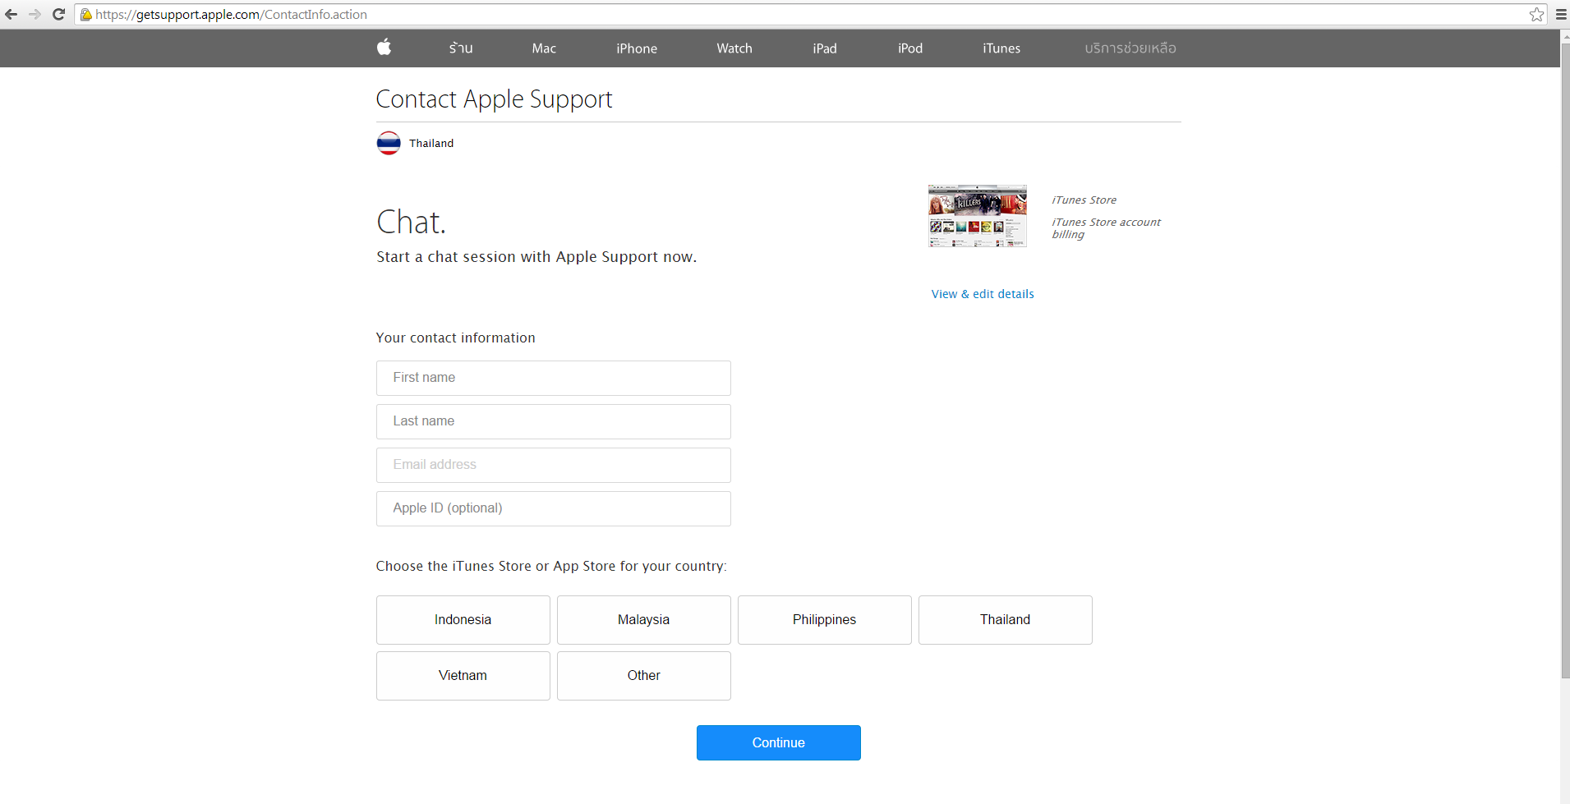Image resolution: width=1570 pixels, height=804 pixels.
Task: Click the browser address bar URL
Action: pos(231,14)
